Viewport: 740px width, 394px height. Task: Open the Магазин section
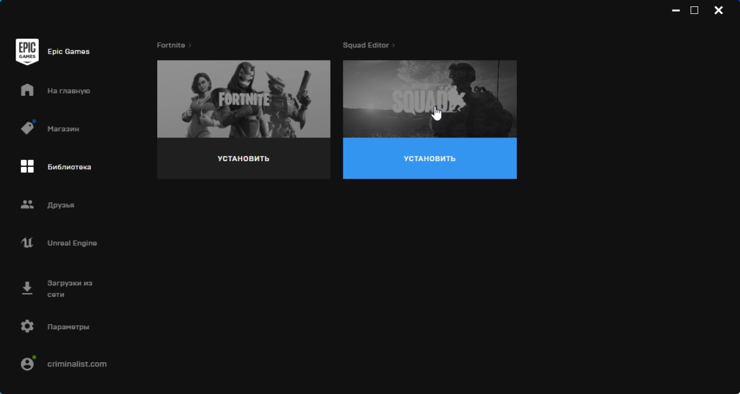[x=63, y=129]
